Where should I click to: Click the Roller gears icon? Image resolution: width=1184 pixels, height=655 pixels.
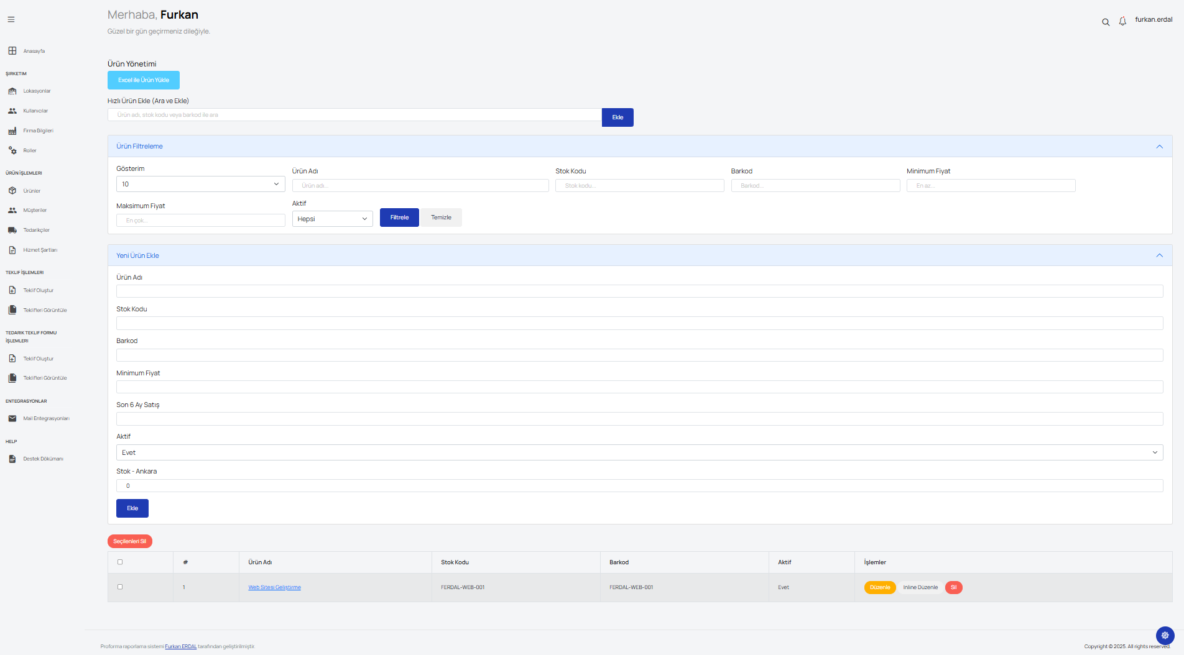pos(12,150)
